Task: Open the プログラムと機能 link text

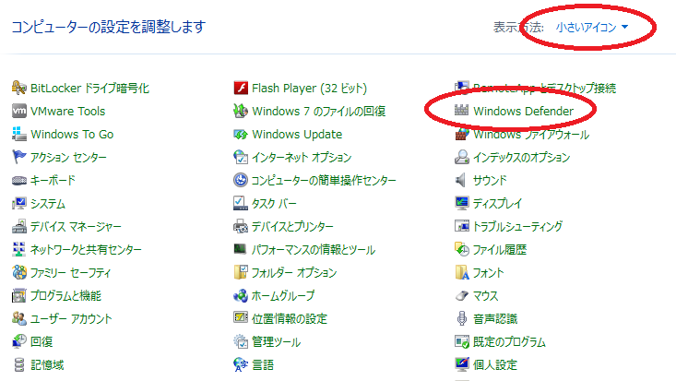Action: click(x=65, y=295)
